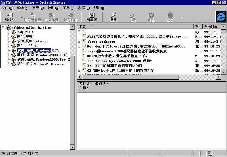Click the Hang Up (挂断) toolbar icon
227x157 pixels.
click(x=132, y=15)
